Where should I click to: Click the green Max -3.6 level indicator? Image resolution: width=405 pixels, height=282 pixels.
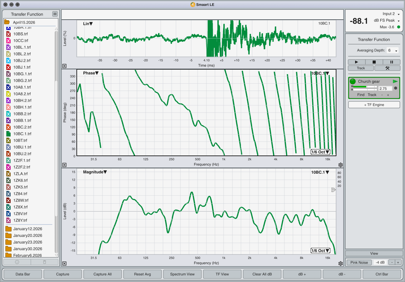[x=399, y=27]
